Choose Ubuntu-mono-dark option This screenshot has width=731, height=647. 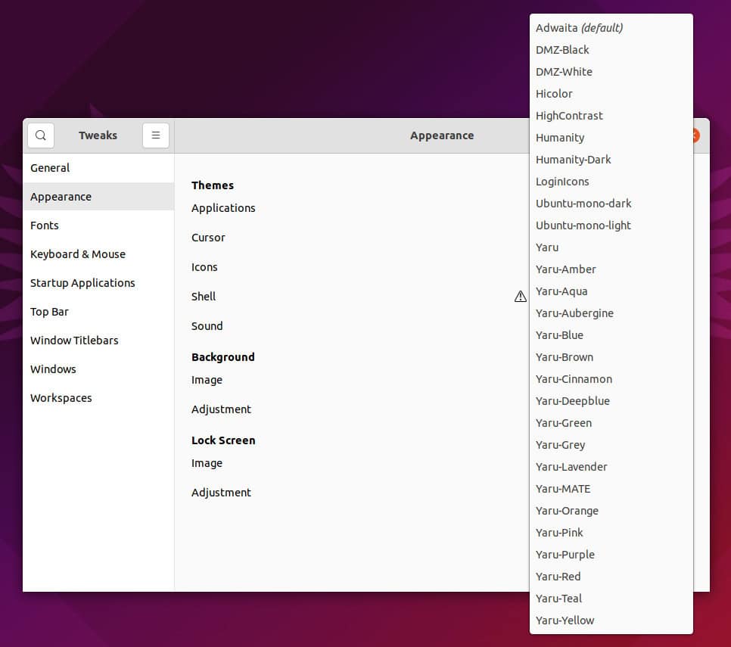pos(611,204)
